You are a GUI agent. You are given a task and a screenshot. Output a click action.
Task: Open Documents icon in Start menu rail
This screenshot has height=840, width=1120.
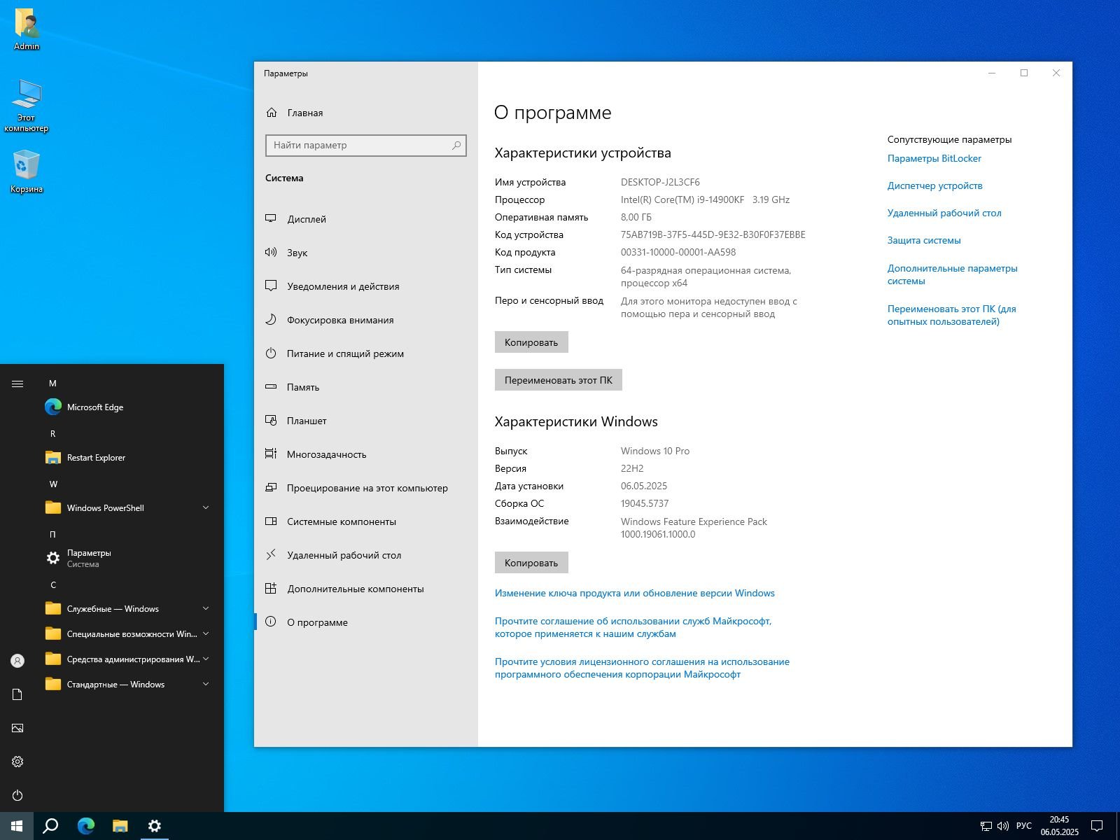click(x=17, y=694)
